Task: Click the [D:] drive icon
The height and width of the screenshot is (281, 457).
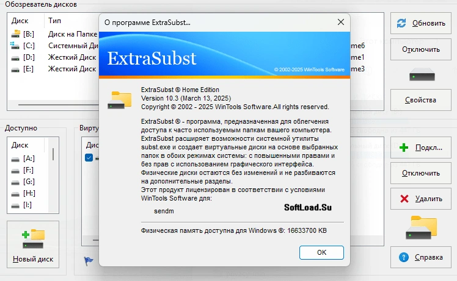Action: (15, 59)
